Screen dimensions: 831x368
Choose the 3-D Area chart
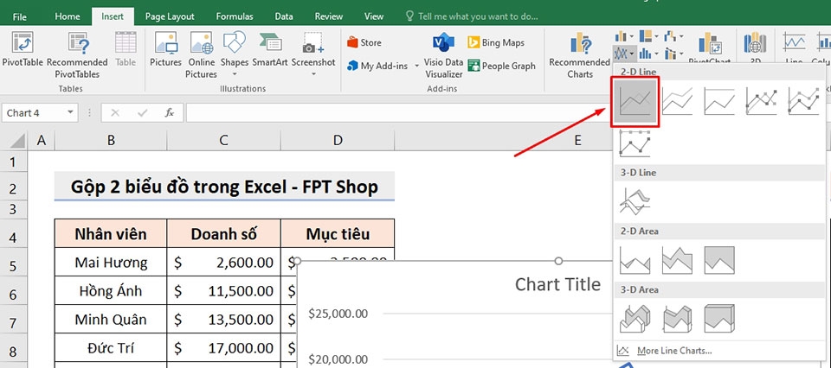635,319
